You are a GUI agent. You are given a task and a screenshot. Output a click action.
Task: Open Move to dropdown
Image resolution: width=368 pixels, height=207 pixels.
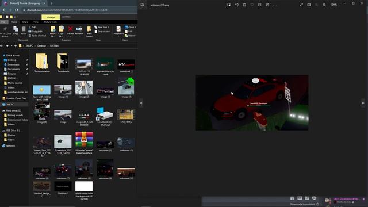[x=53, y=32]
